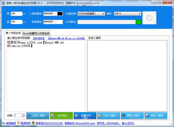174x127 pixels.
Task: Click the decode icon on 解密二维码 button
Action: (124, 115)
